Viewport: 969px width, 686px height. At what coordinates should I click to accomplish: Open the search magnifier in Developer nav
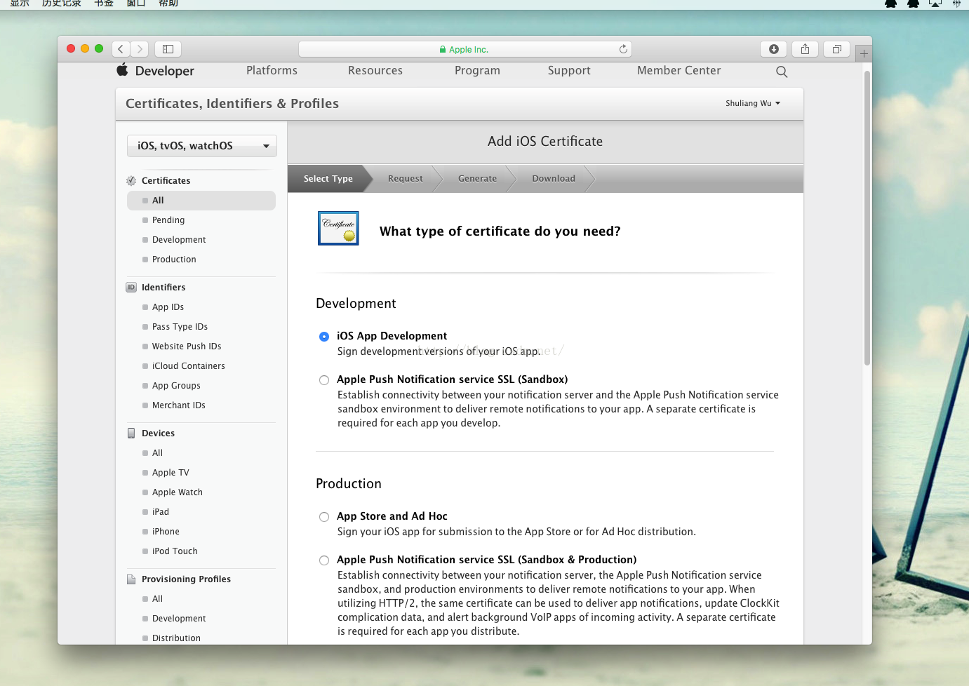(782, 72)
